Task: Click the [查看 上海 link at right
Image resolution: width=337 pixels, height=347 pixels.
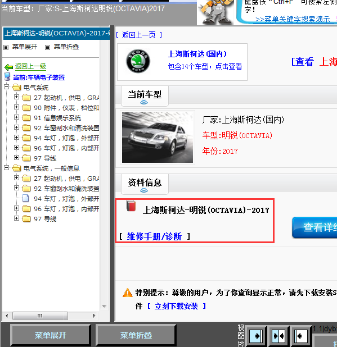Action: pos(314,62)
